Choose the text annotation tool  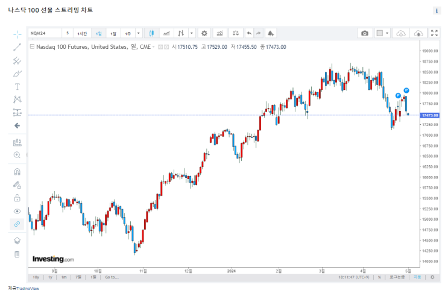[17, 86]
